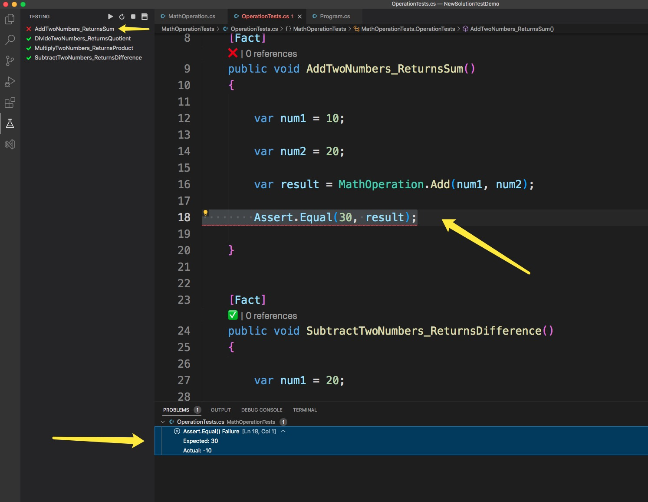The width and height of the screenshot is (648, 502).
Task: Click the lightbulb quick fix on line 18
Action: coord(205,213)
